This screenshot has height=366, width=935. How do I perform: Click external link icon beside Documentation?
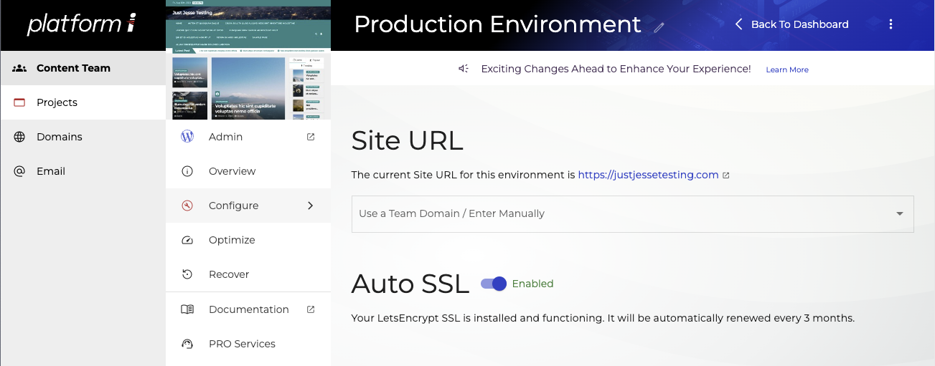(x=311, y=309)
